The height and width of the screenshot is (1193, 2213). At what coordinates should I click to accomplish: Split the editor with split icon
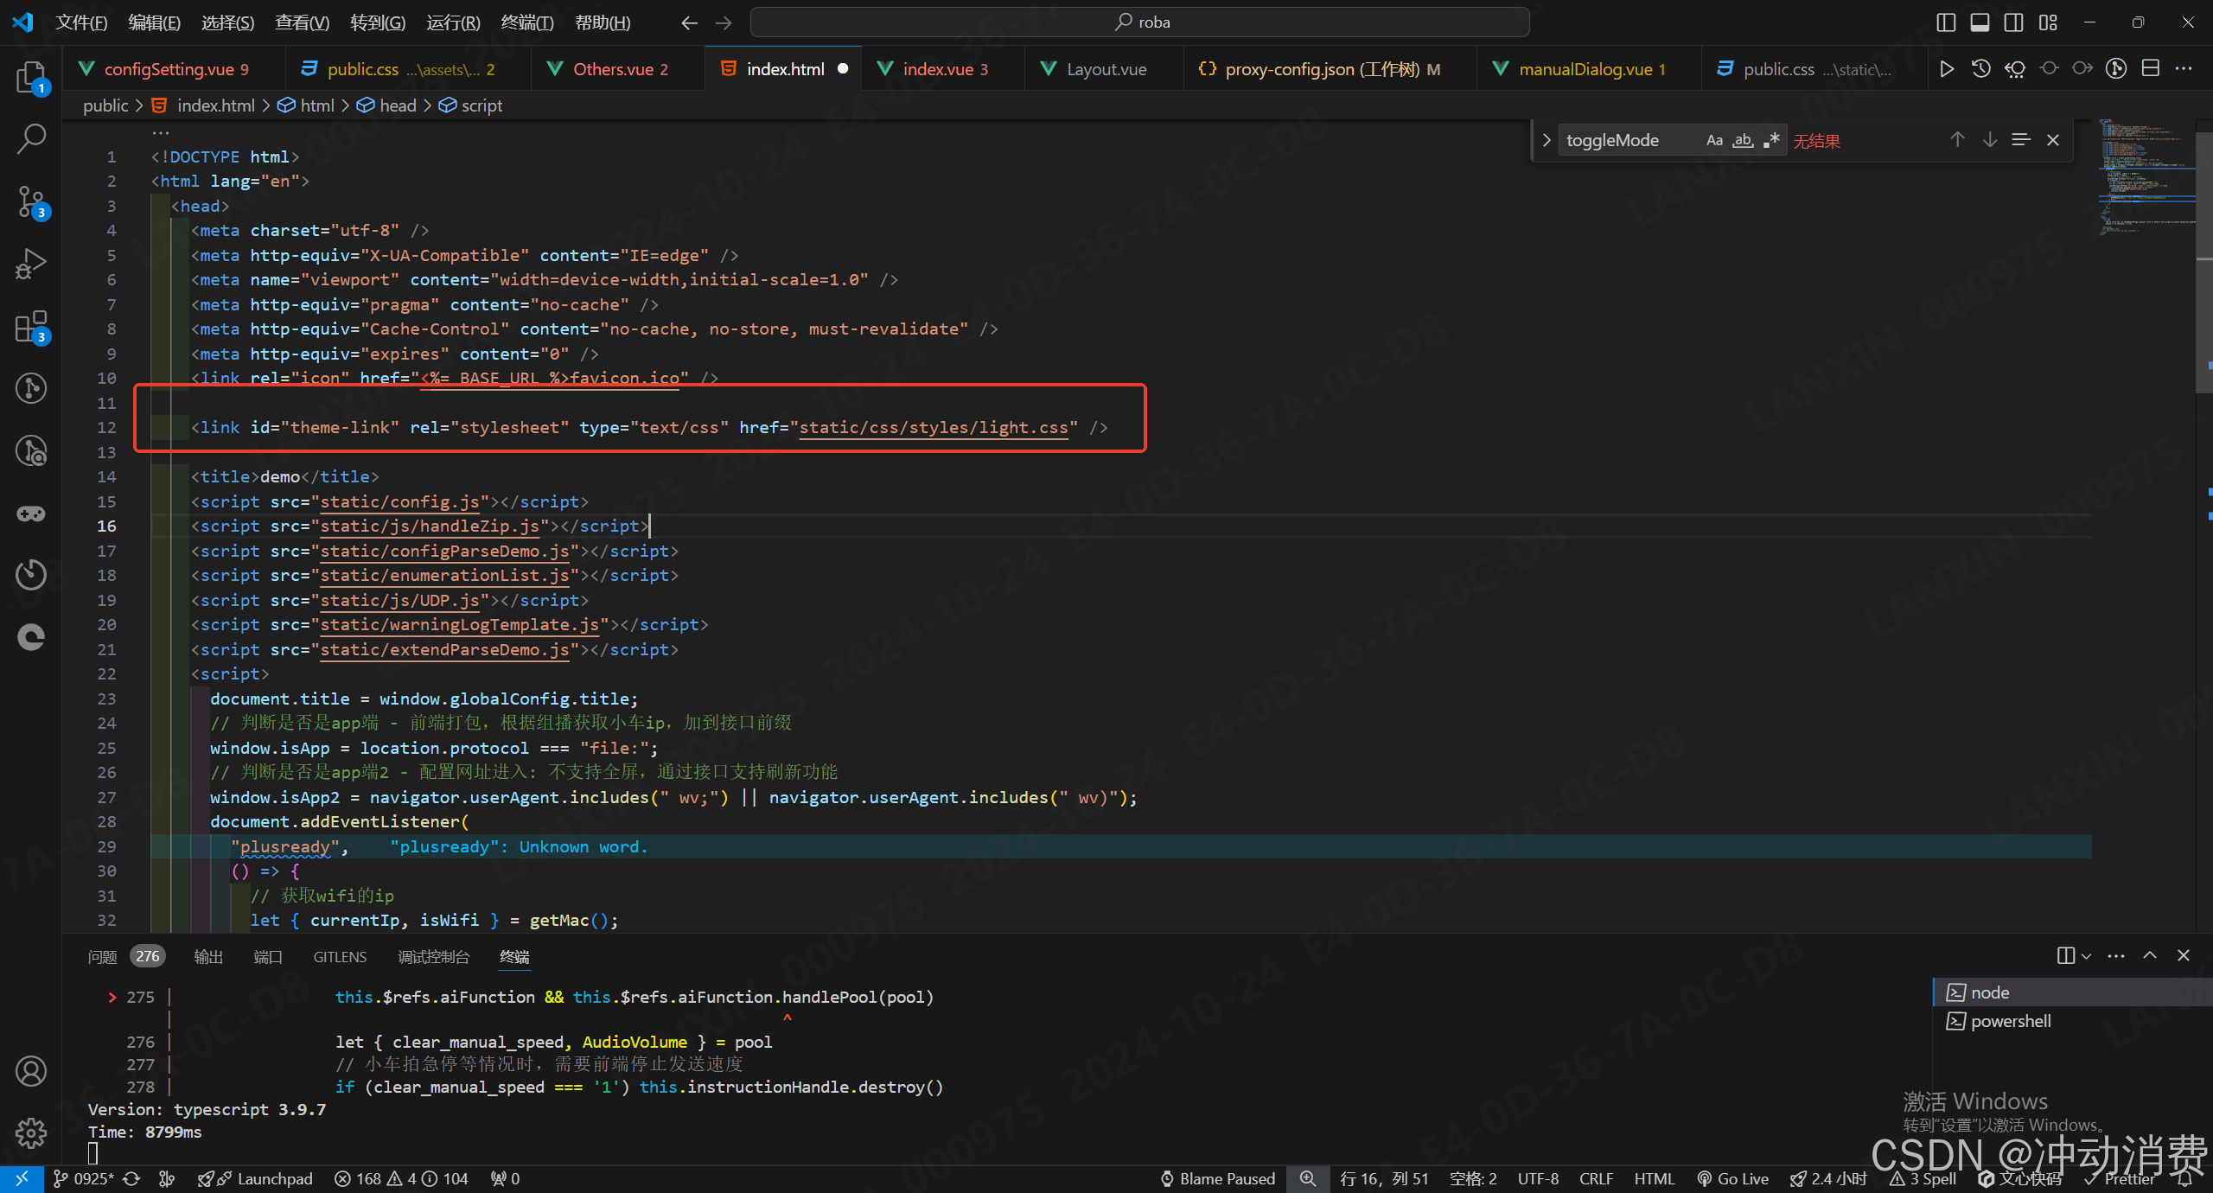[2150, 69]
